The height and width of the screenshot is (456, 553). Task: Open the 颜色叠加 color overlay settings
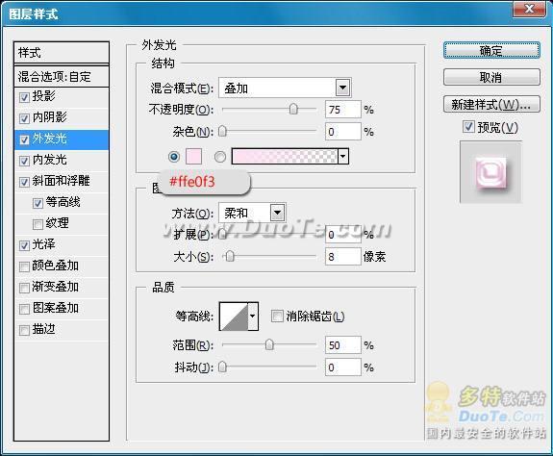(x=56, y=266)
